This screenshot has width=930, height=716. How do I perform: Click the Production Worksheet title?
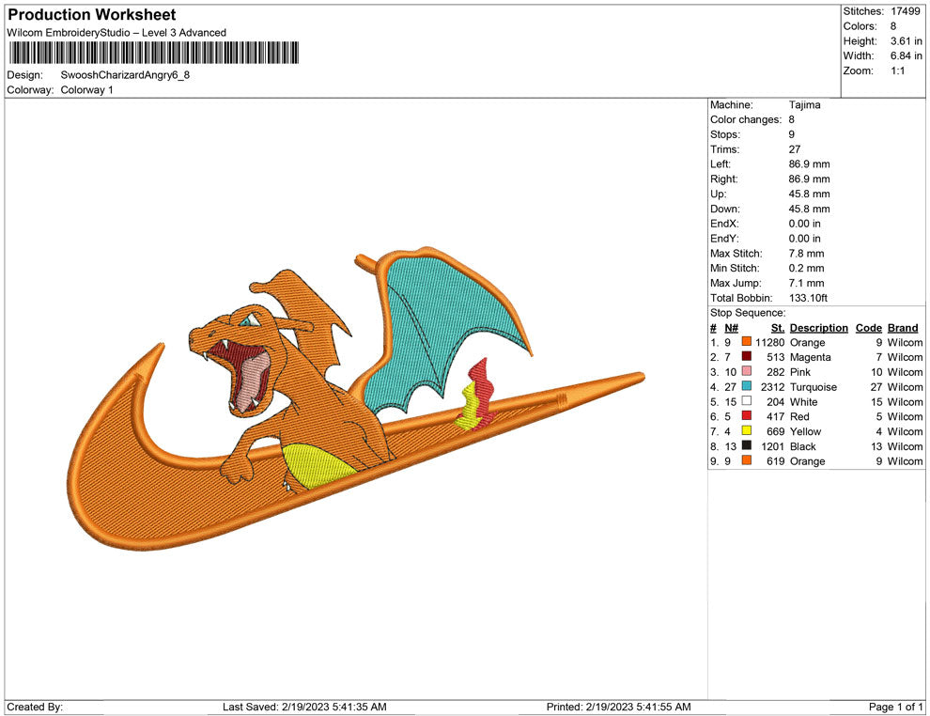(92, 15)
